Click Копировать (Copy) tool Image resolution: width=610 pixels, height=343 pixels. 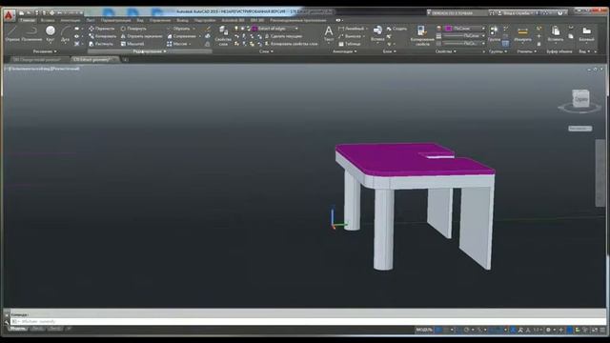(103, 36)
